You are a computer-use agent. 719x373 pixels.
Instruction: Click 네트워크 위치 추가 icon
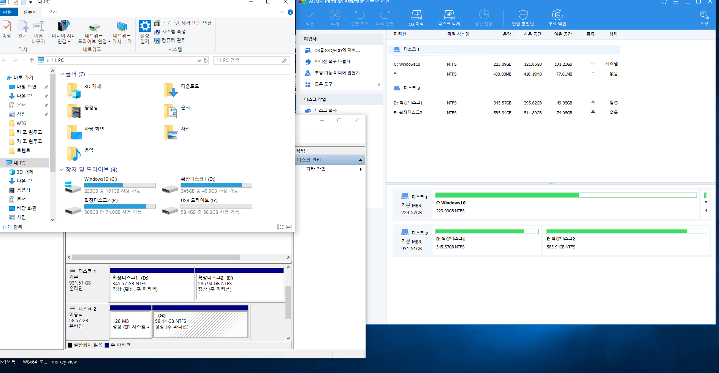click(122, 33)
